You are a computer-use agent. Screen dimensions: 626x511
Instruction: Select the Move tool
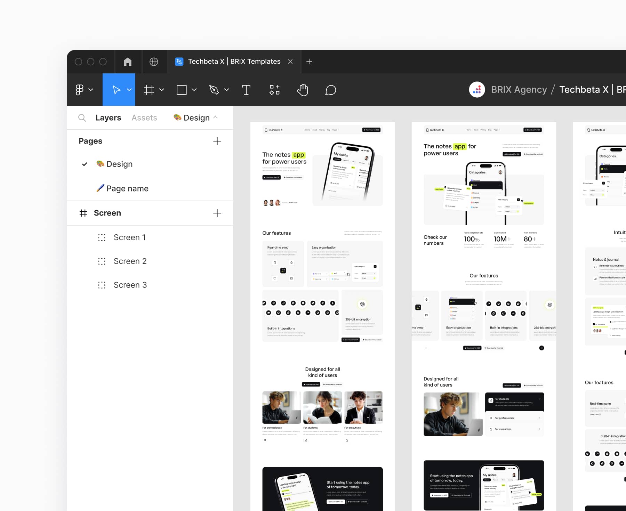point(116,90)
